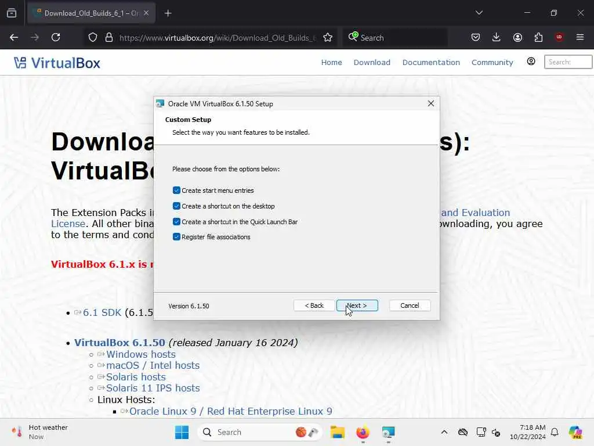This screenshot has height=446, width=594.
Task: Uncheck Create start menu entries
Action: (176, 190)
